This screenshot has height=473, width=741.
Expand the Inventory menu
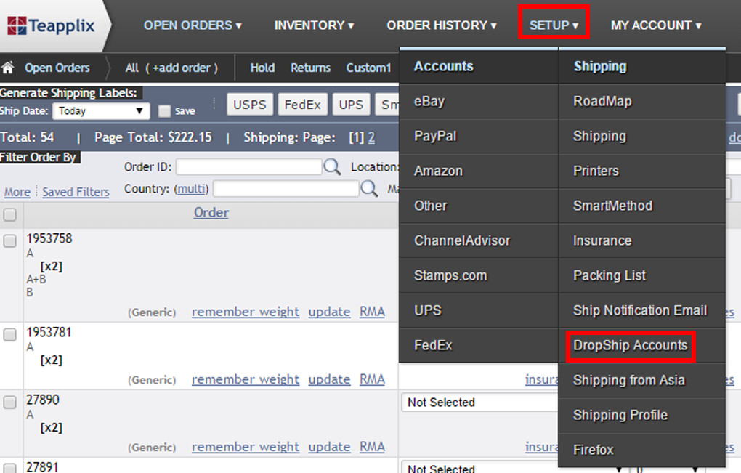point(314,25)
